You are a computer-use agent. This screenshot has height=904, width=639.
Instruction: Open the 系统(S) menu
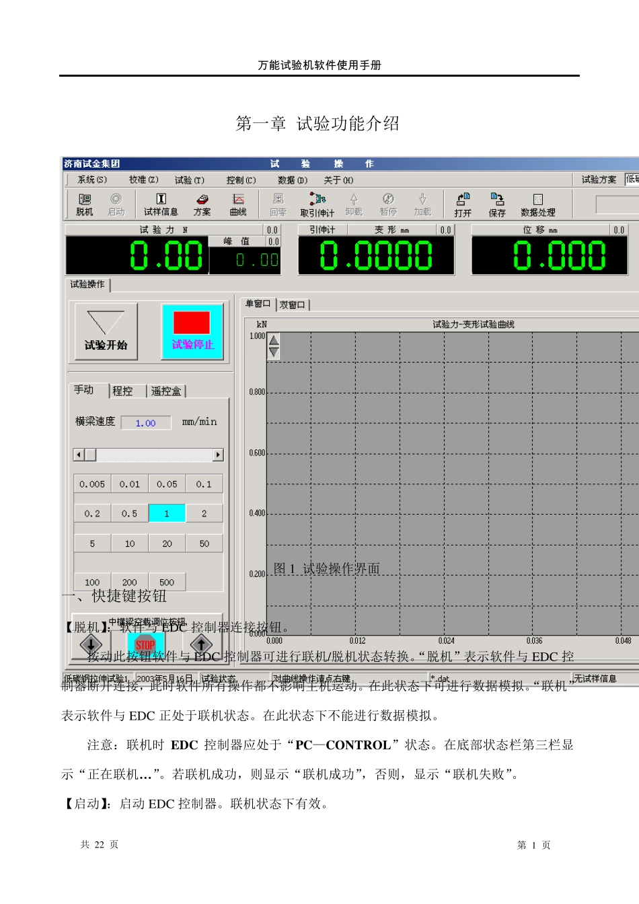[x=92, y=180]
